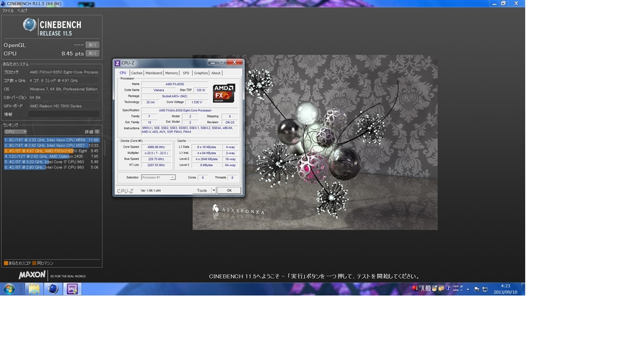Open Windows Explorer folder from taskbar
This screenshot has height=344, width=624.
coord(34,289)
